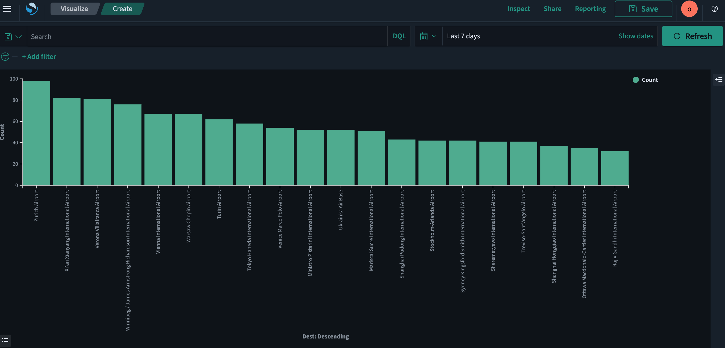Screen dimensions: 725x348
Task: Open the date picker calendar icon
Action: [424, 36]
